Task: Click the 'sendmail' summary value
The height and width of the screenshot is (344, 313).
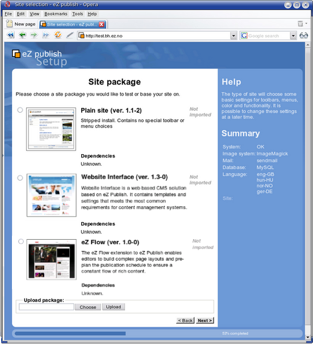Action: pyautogui.click(x=267, y=160)
